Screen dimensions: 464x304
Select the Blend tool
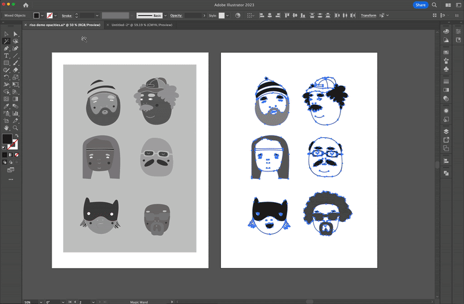pos(16,107)
